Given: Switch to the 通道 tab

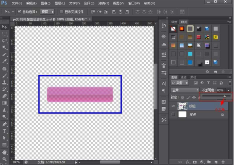Looking at the screenshot, I should (183, 77).
